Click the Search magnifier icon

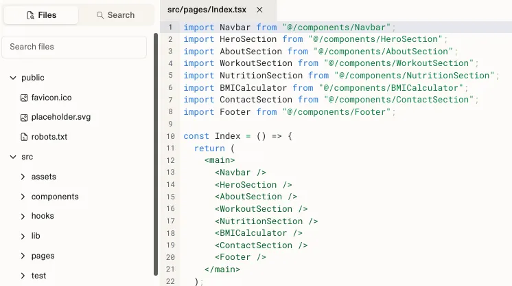[100, 15]
